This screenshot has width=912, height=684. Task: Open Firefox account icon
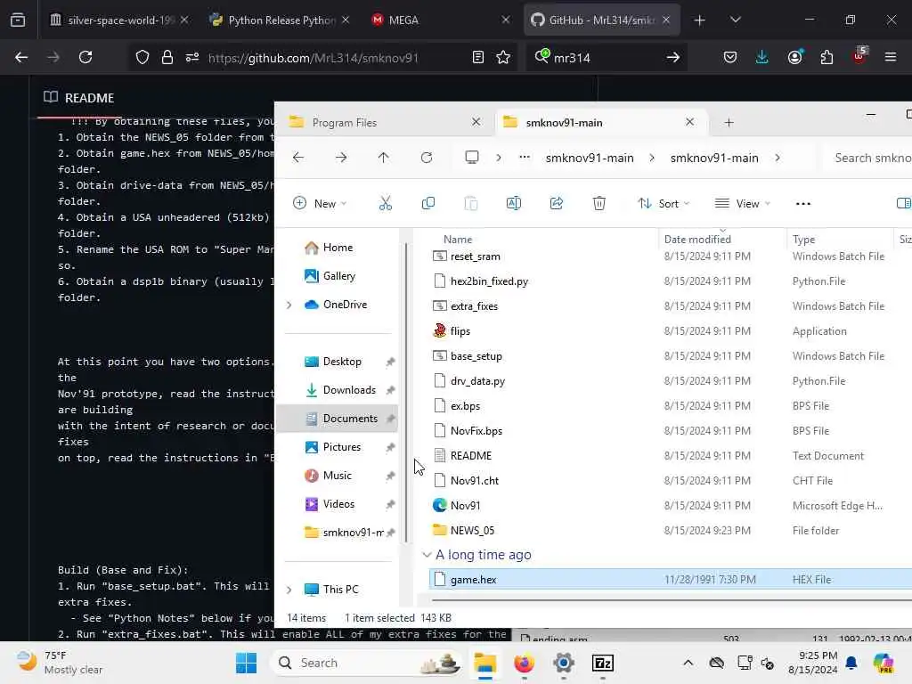pos(794,57)
